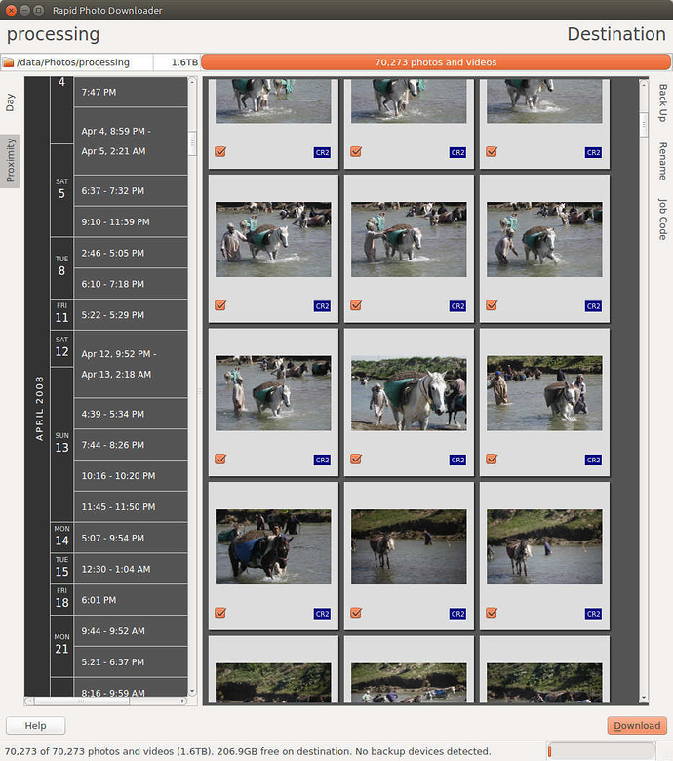Click CR2 badge on second row left photo

click(322, 306)
